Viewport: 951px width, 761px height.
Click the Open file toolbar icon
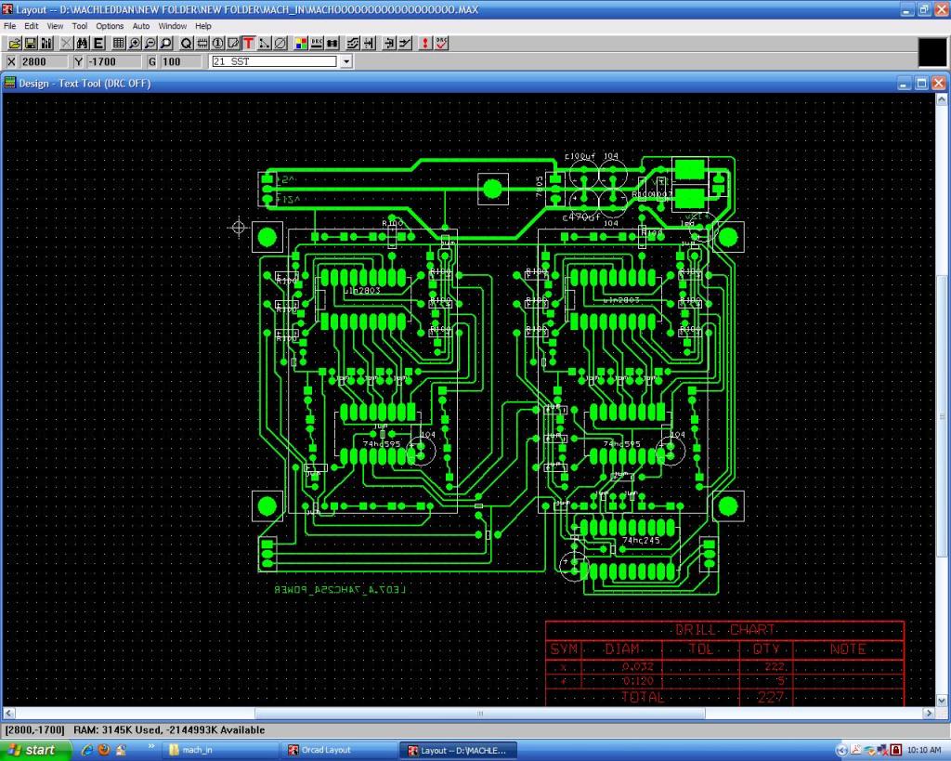[x=15, y=43]
